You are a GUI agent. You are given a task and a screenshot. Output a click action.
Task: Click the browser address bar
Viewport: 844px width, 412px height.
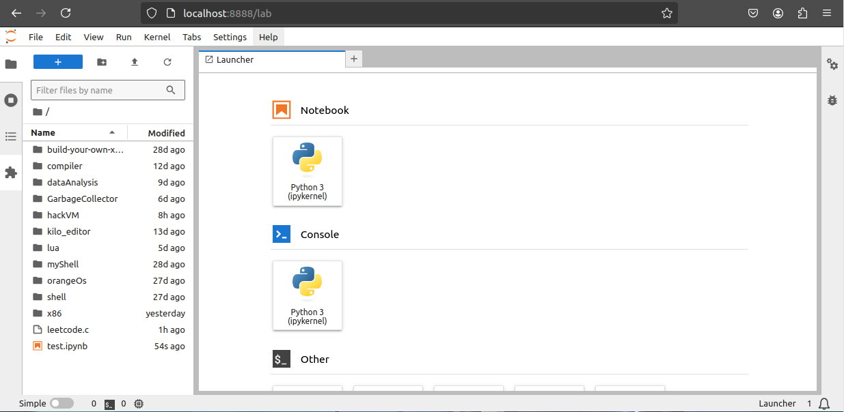[410, 13]
